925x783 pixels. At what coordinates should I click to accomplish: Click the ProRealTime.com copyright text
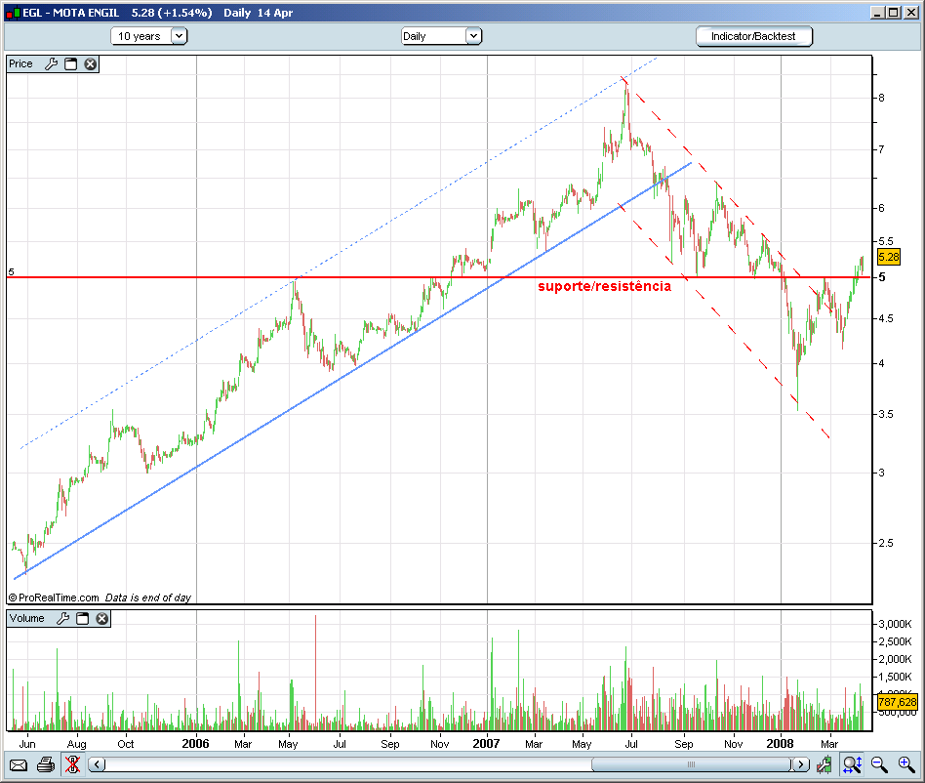tap(54, 598)
